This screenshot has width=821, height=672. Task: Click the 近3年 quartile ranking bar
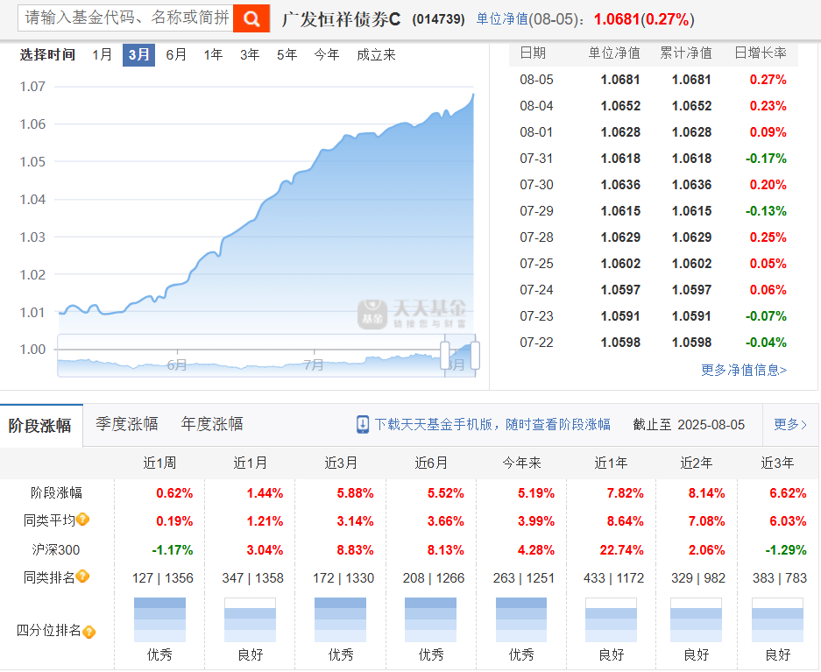tap(777, 619)
